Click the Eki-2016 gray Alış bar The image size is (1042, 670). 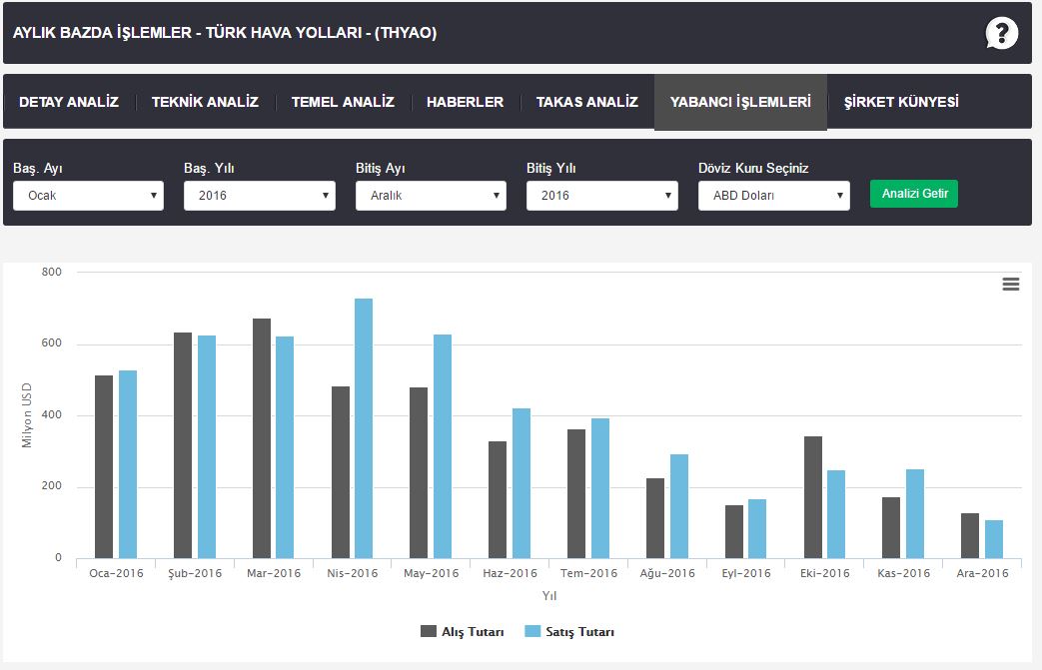click(x=813, y=497)
